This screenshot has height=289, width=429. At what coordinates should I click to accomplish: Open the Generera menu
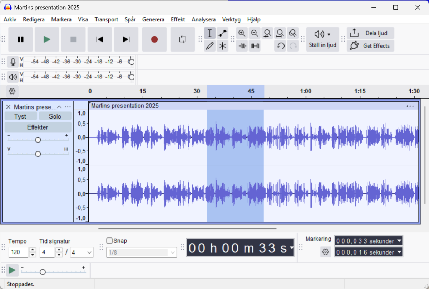(x=153, y=19)
